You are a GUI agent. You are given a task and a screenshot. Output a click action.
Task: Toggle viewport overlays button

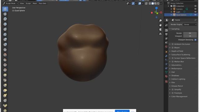tap(140, 3)
